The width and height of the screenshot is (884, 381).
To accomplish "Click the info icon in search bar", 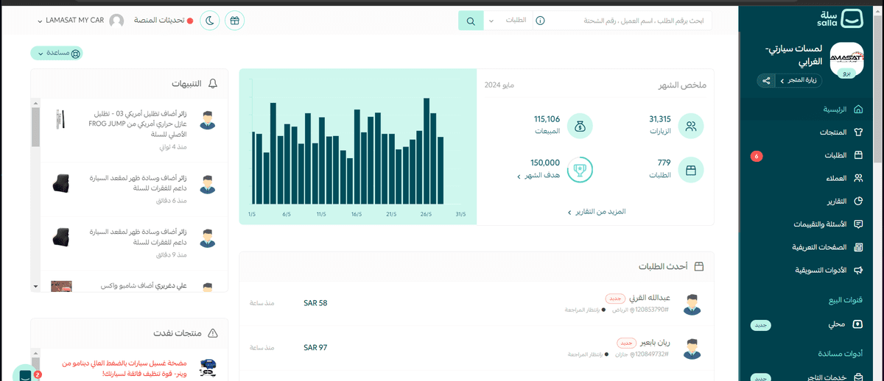I will 539,21.
